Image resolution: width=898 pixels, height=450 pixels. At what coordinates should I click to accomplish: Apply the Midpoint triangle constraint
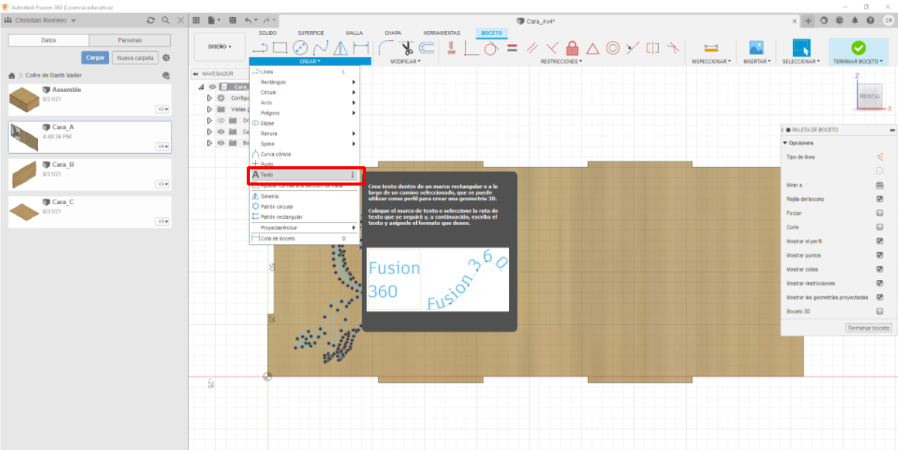coord(592,48)
